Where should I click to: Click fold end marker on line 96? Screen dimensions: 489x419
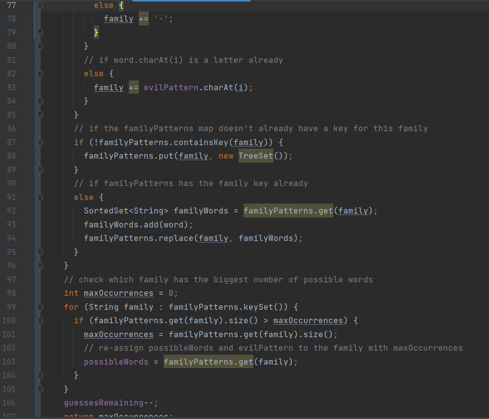40,265
